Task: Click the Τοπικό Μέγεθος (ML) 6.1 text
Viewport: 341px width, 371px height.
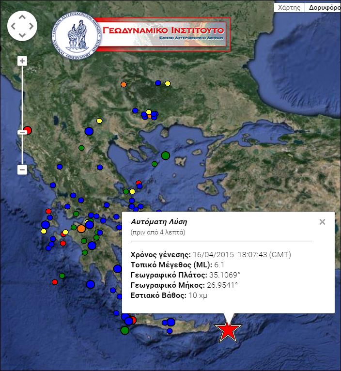Action: click(177, 265)
